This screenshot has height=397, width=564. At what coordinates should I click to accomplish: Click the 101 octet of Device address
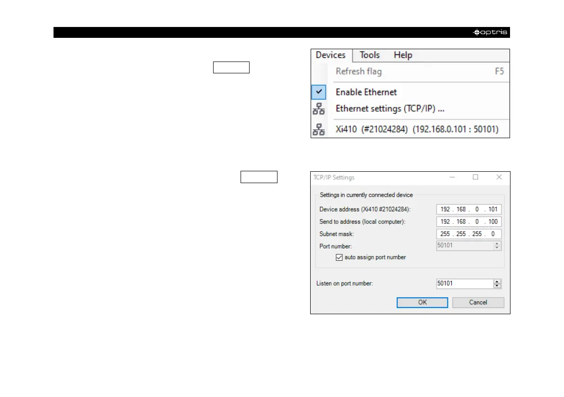point(493,209)
